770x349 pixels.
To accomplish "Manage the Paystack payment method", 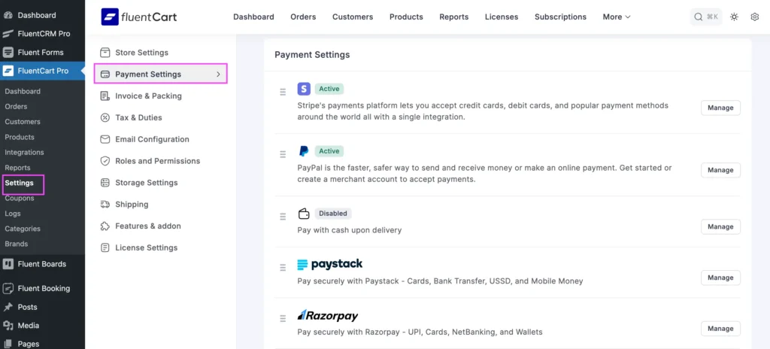I will point(720,278).
